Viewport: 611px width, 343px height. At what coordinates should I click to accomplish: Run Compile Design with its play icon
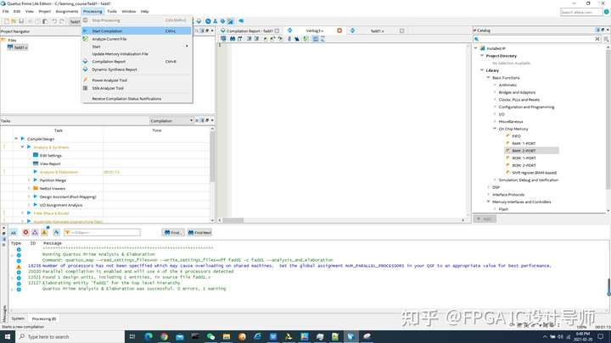click(23, 139)
